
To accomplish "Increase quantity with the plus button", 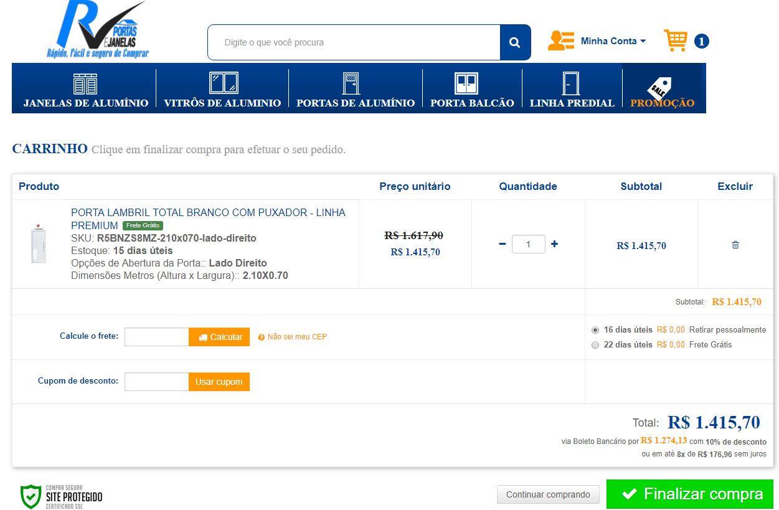I will pyautogui.click(x=554, y=244).
